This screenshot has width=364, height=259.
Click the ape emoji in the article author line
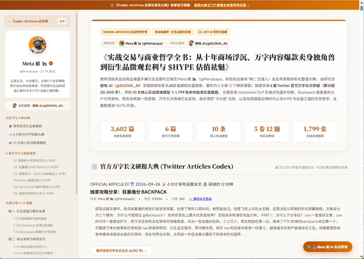click(112, 199)
